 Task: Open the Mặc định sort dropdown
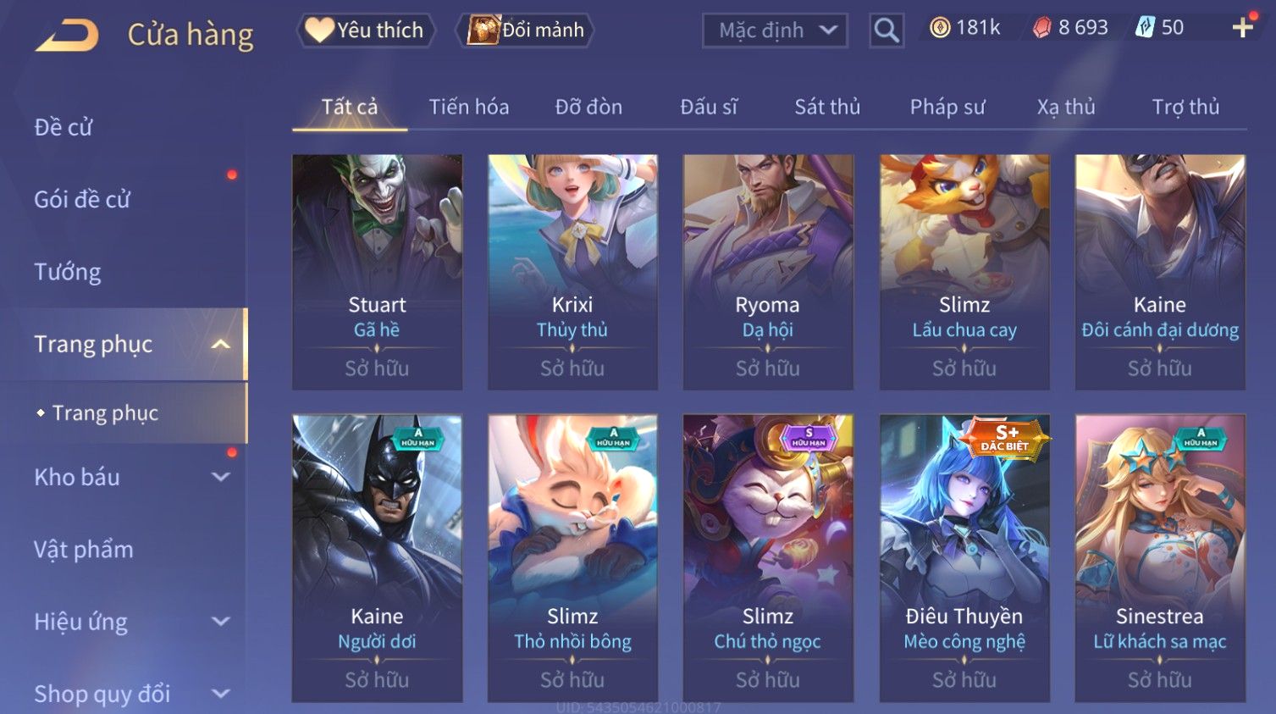775,31
